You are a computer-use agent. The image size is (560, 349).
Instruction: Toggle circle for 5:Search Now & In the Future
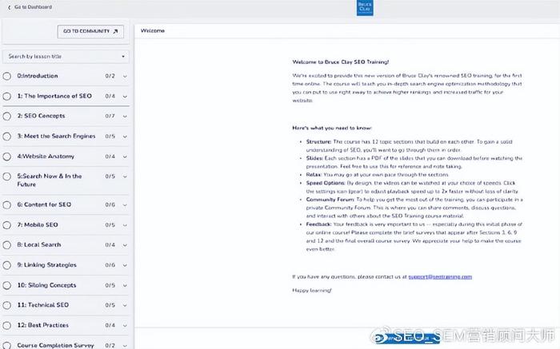[x=6, y=176]
